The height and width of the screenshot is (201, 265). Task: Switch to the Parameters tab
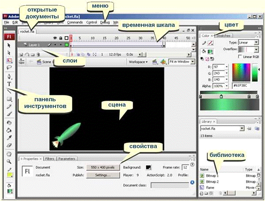click(x=67, y=159)
